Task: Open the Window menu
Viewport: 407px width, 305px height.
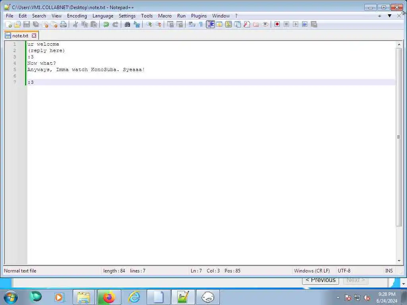Action: click(221, 16)
